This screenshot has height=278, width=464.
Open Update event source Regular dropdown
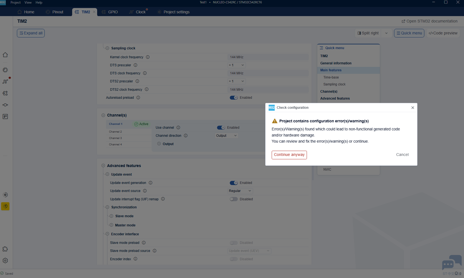[x=240, y=191]
